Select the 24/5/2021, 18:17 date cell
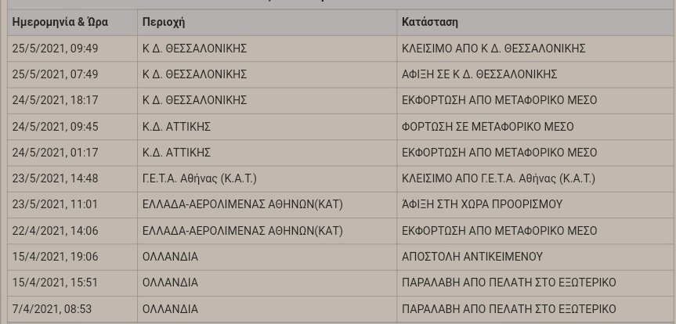Viewport: 676px width, 324px height. (x=55, y=100)
